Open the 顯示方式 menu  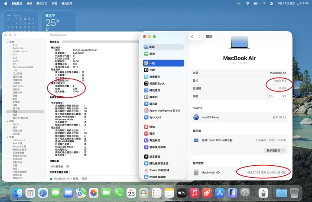point(42,3)
